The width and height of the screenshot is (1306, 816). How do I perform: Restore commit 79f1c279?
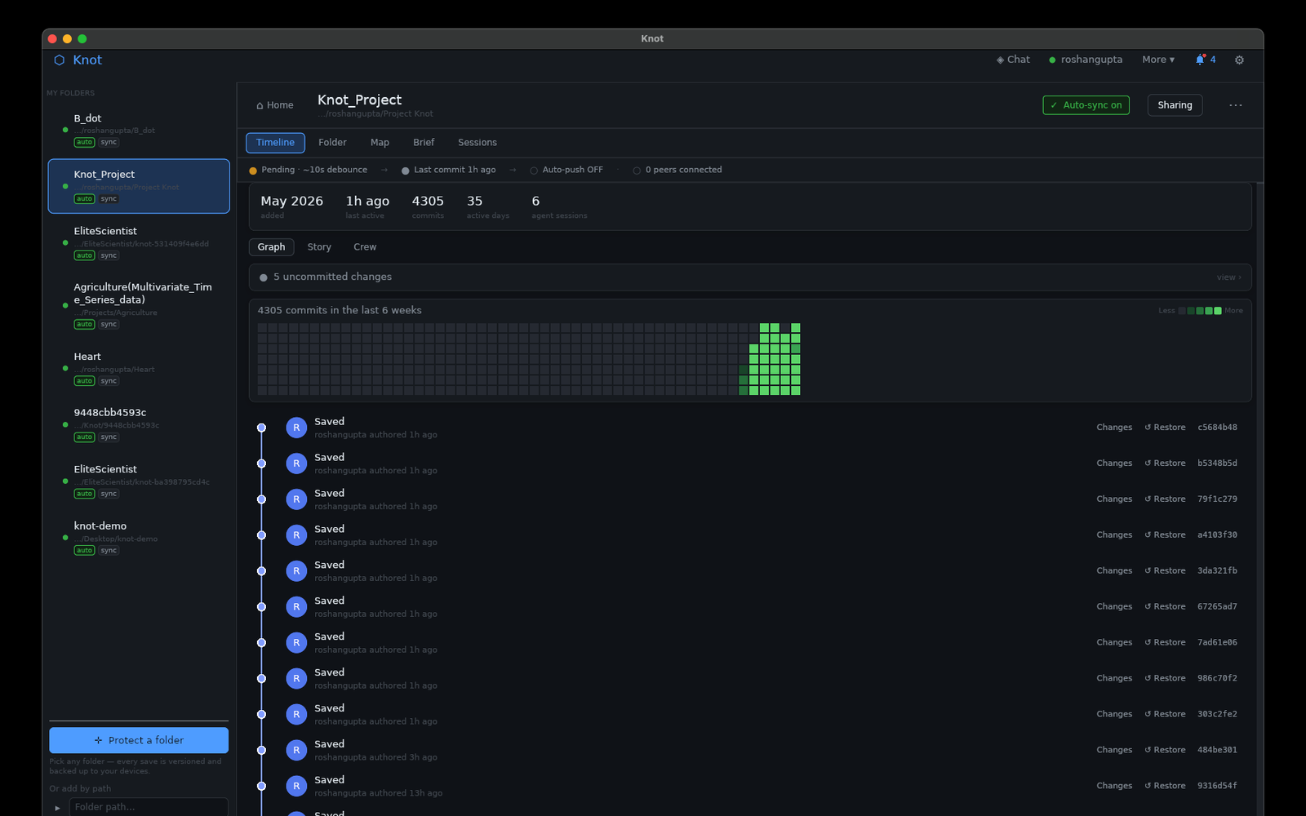(1165, 499)
